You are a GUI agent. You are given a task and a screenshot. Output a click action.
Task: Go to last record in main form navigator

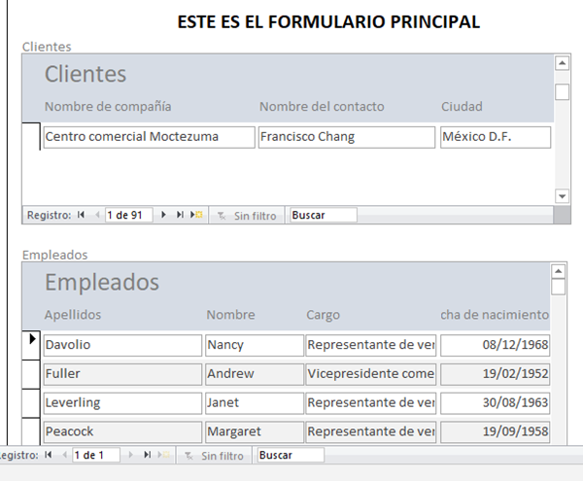click(148, 455)
